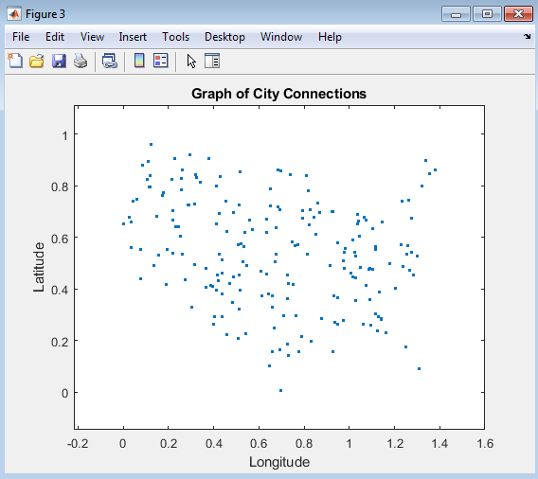Click the Link Plot icon

pyautogui.click(x=110, y=61)
